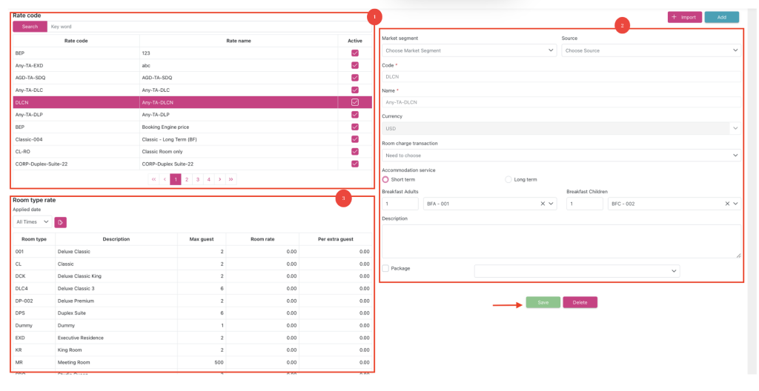Click the export icon beside All Times
759x391 pixels.
coord(61,222)
